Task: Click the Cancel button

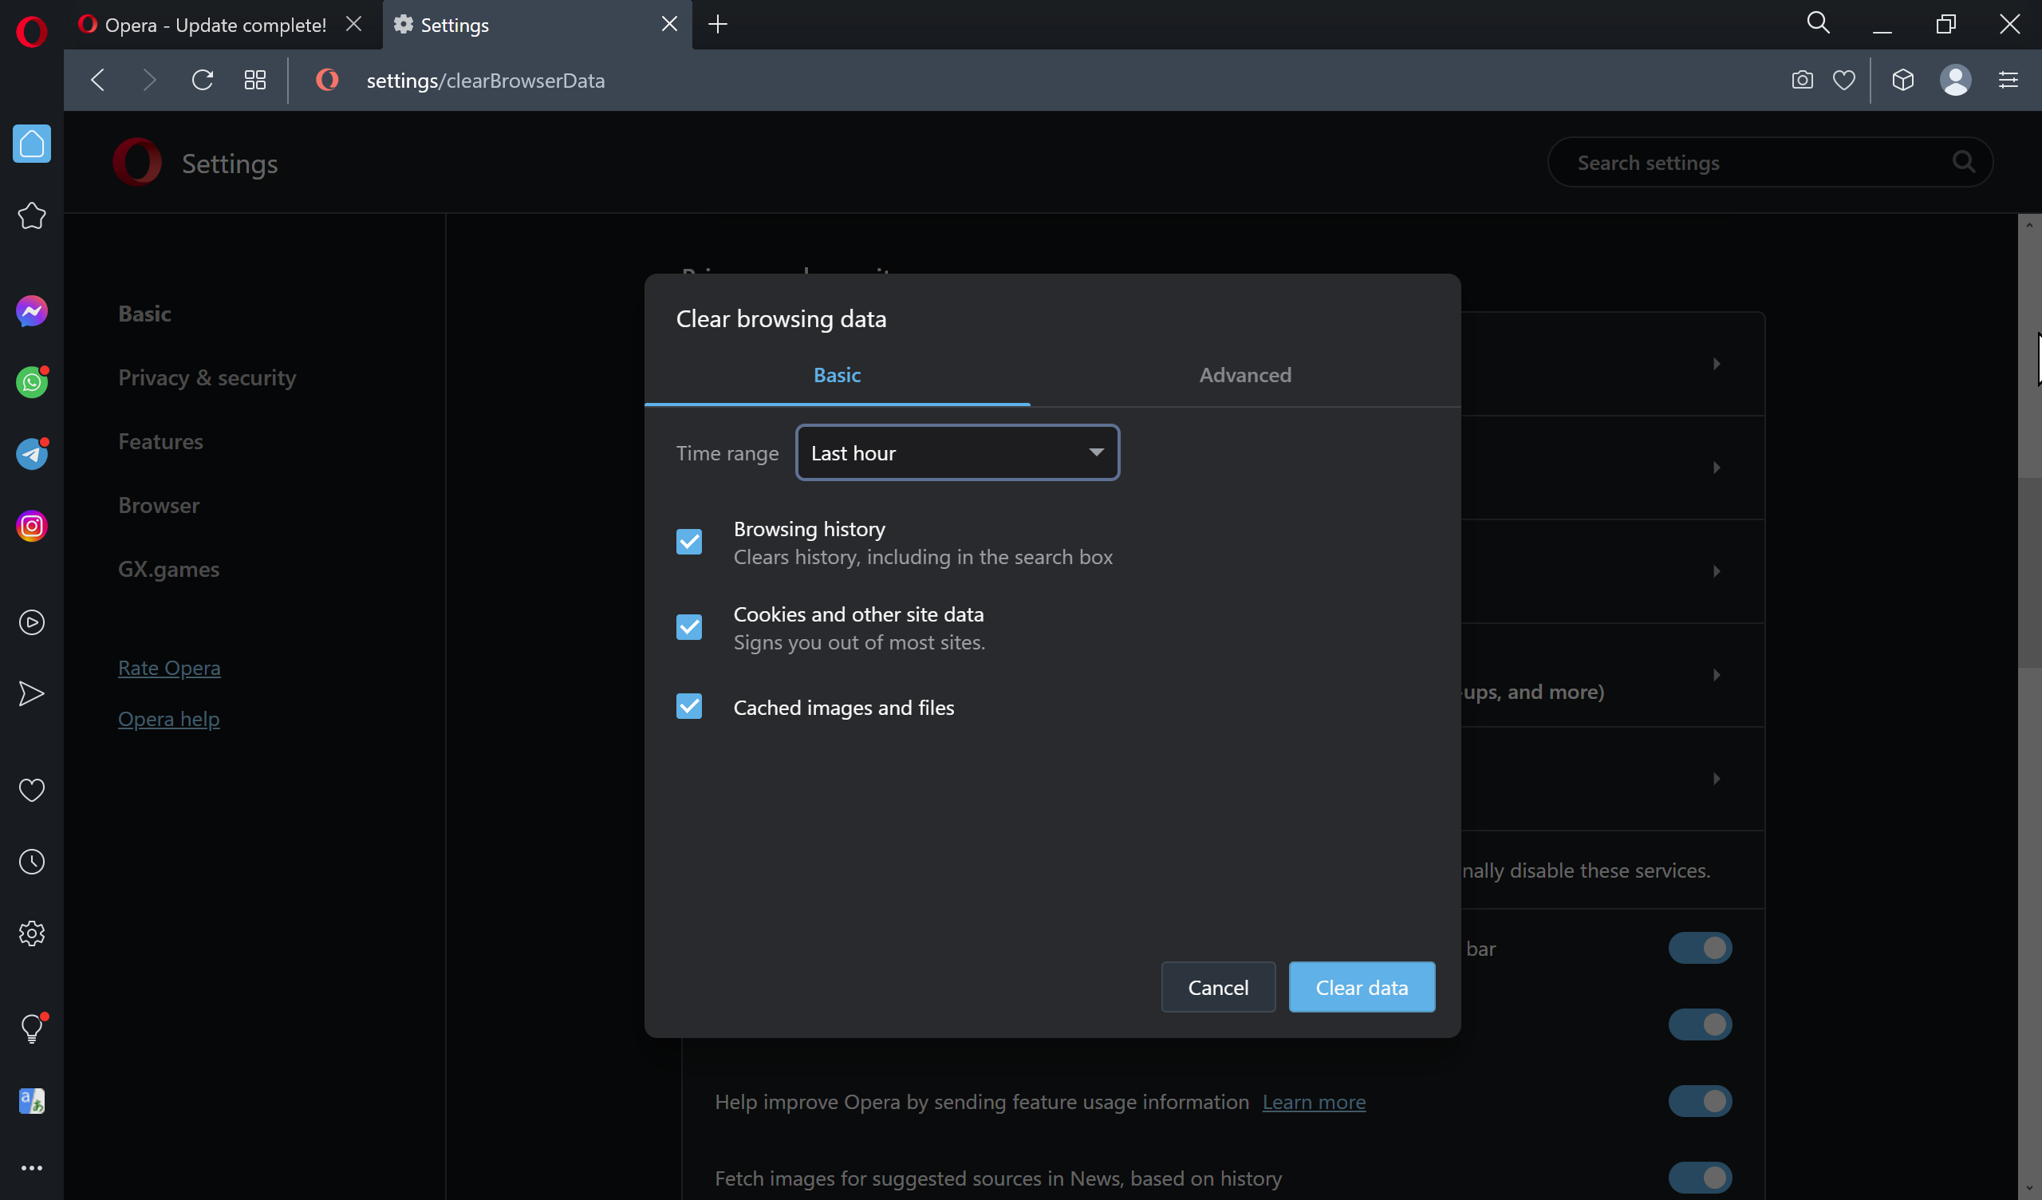Action: [1218, 987]
